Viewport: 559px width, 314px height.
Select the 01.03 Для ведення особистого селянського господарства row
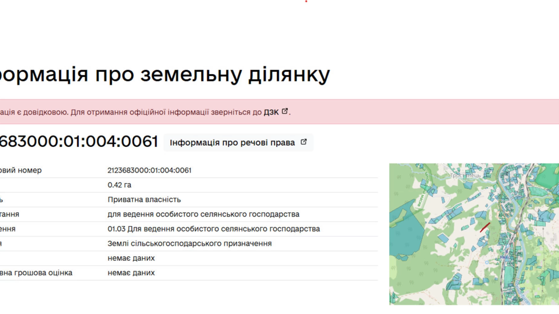(x=189, y=229)
